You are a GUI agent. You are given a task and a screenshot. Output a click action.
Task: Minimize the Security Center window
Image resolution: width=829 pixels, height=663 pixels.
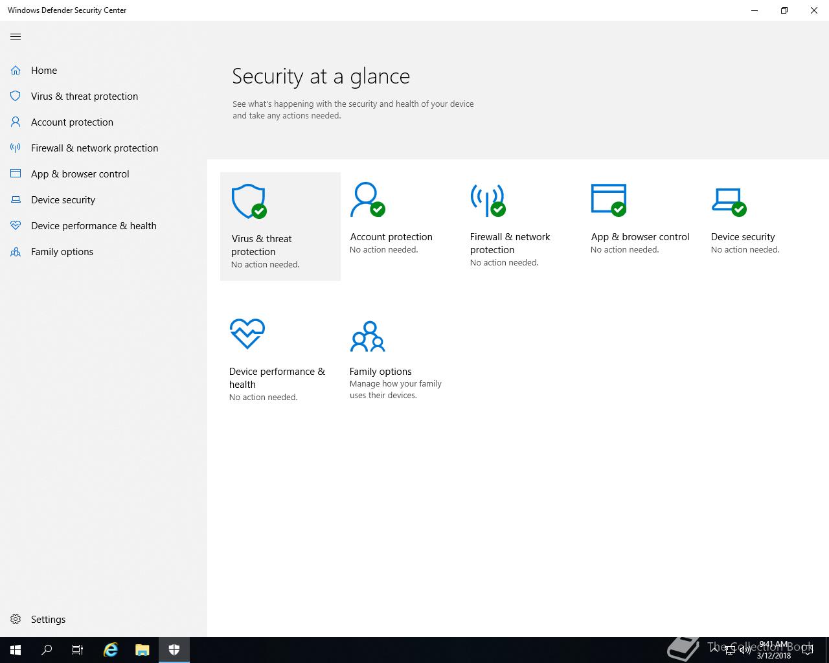pos(755,10)
